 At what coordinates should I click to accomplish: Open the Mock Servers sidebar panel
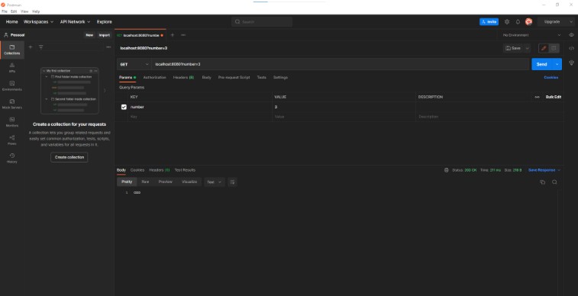[x=12, y=104]
